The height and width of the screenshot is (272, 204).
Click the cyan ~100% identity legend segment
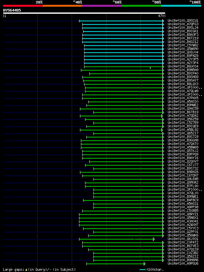point(181,6)
